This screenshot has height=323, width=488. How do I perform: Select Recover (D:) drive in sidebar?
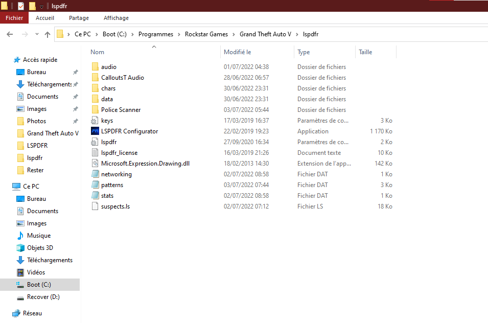tap(43, 297)
